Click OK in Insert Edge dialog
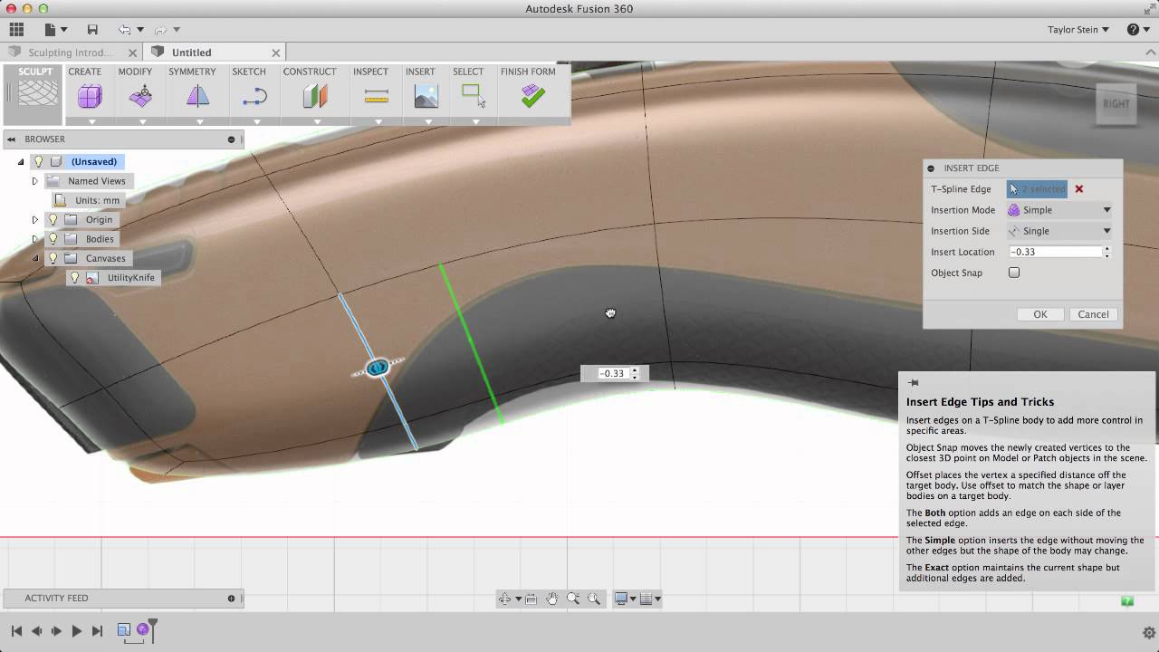This screenshot has width=1159, height=652. (x=1040, y=314)
